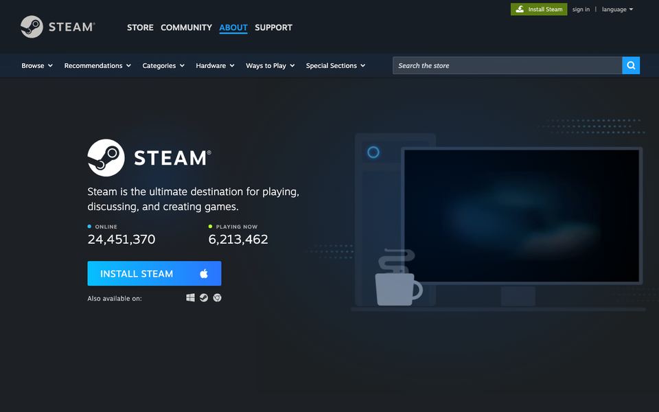Focus the Search the store field
This screenshot has height=412, width=659.
pos(507,65)
